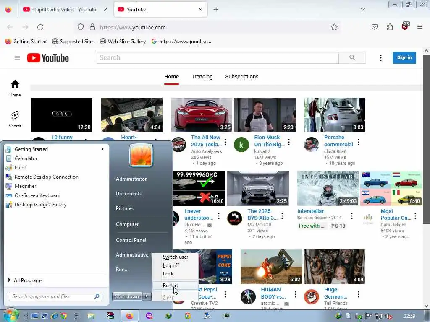
Task: Switch to the Trending tab
Action: 202,77
